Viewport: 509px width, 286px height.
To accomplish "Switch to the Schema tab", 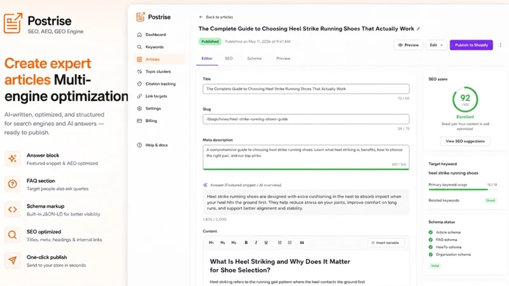I will point(254,58).
